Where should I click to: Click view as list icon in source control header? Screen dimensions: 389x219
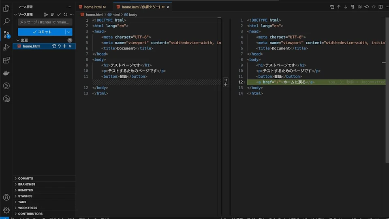point(52,15)
